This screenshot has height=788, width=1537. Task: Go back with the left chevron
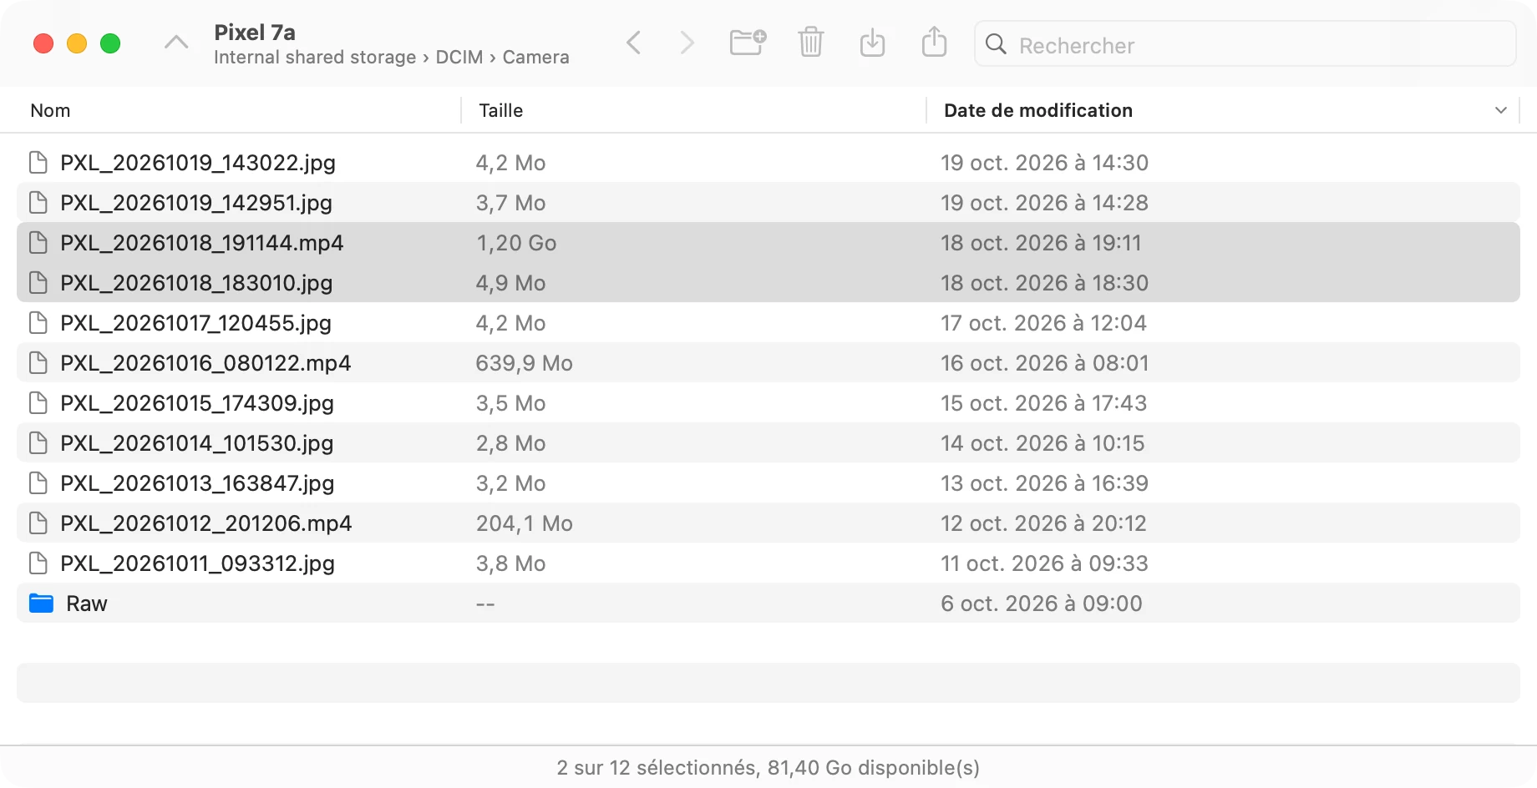tap(634, 43)
